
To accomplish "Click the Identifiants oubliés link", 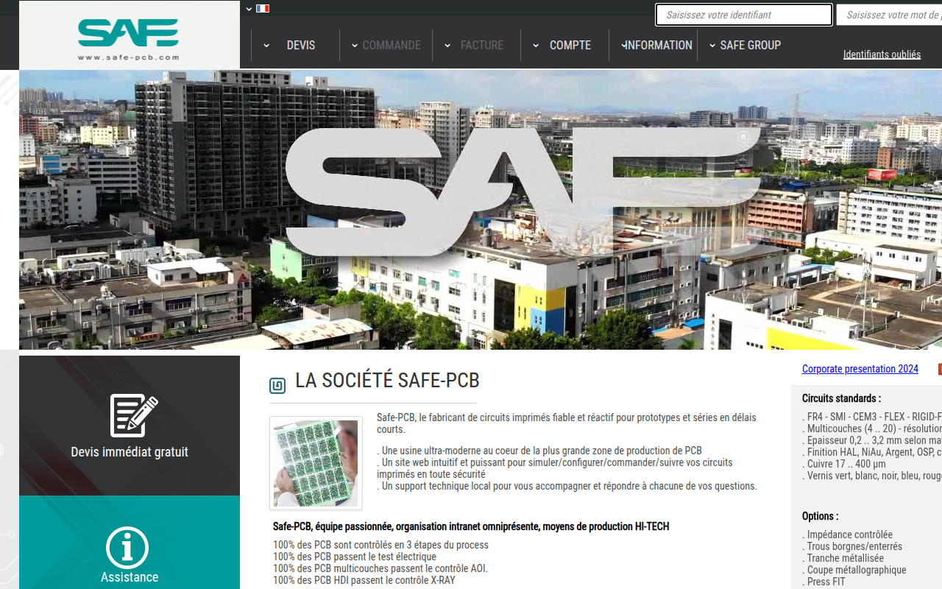I will [882, 54].
